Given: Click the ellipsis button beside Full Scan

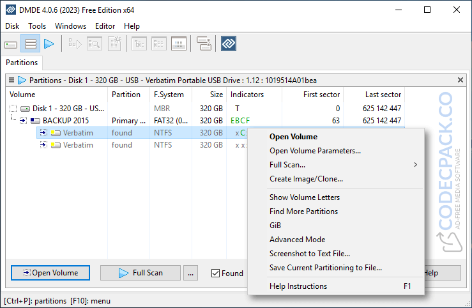Looking at the screenshot, I should tap(190, 273).
